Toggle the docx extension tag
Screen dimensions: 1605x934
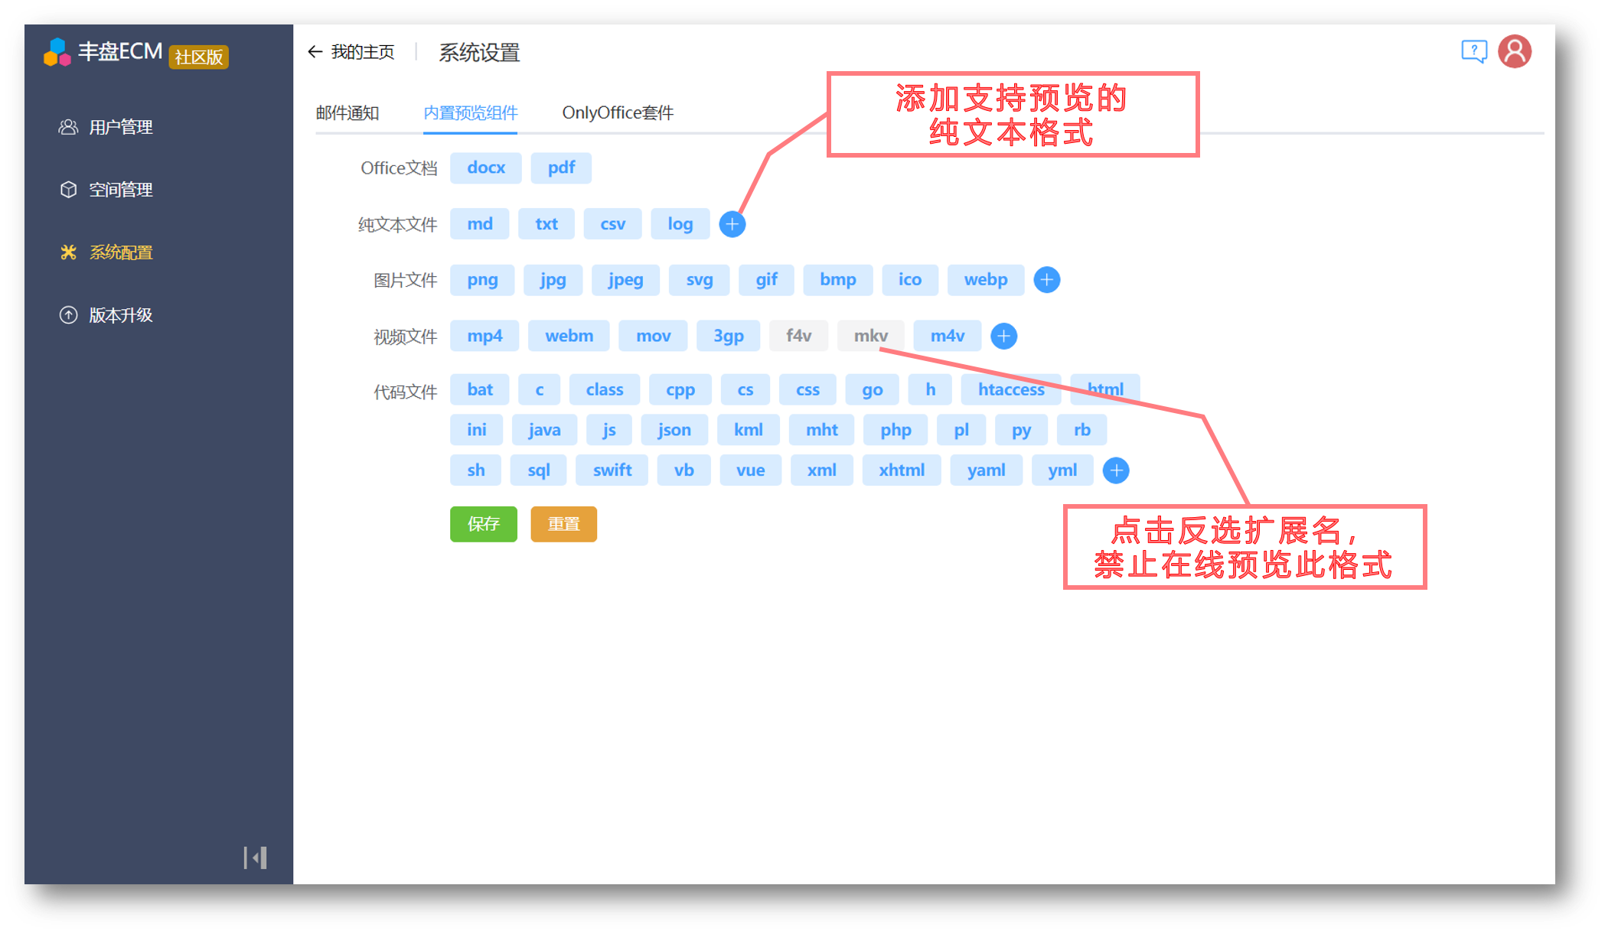[x=486, y=168]
